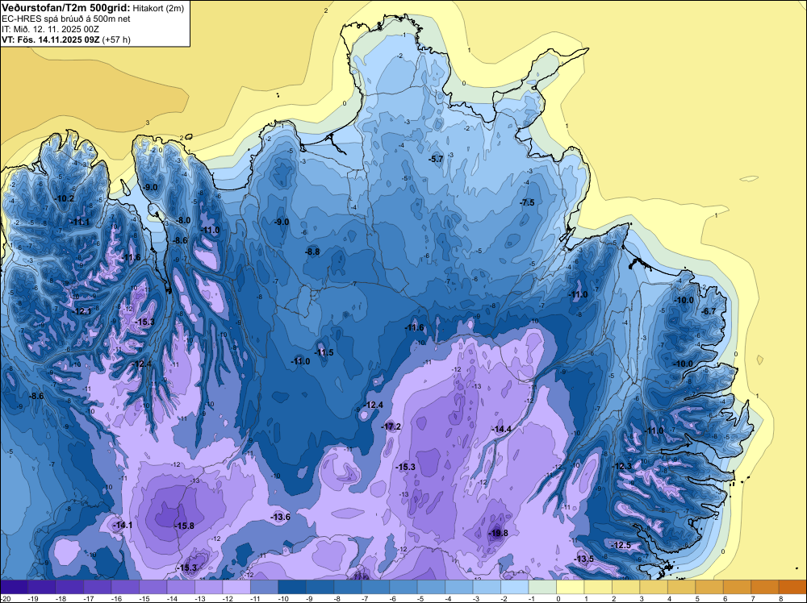This screenshot has width=807, height=603.
Task: Click the -14.1 temperature label
Action: [123, 525]
